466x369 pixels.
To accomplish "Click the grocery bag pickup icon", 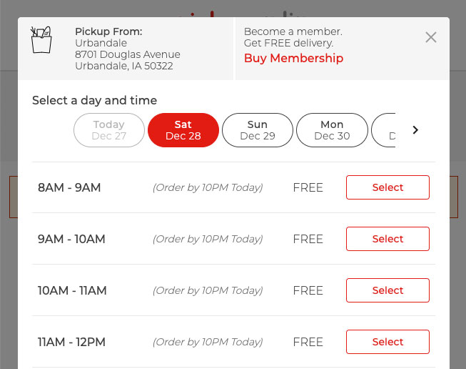I will pyautogui.click(x=41, y=39).
